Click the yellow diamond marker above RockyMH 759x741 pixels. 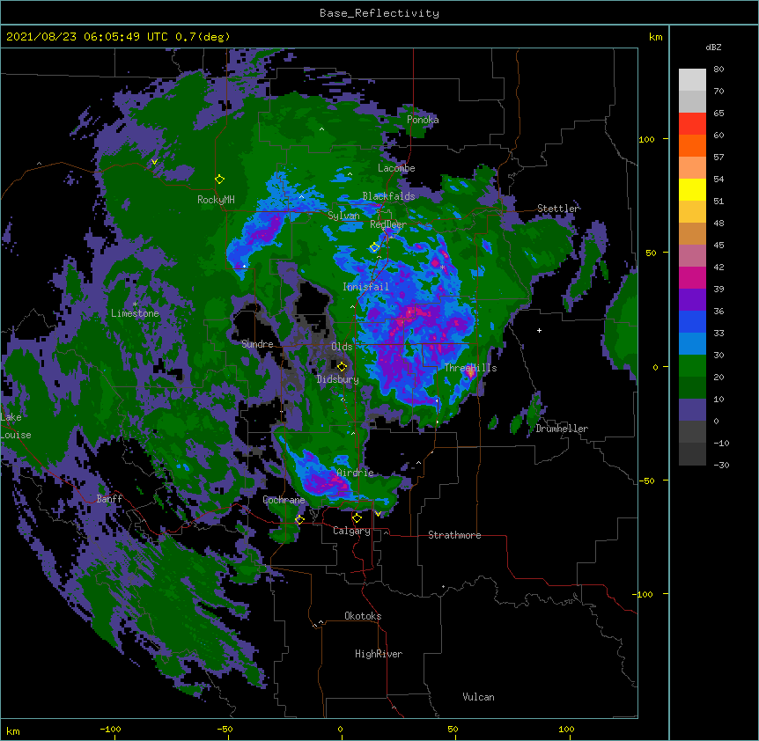point(219,180)
